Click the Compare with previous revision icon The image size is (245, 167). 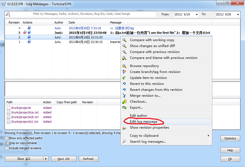[124, 52]
